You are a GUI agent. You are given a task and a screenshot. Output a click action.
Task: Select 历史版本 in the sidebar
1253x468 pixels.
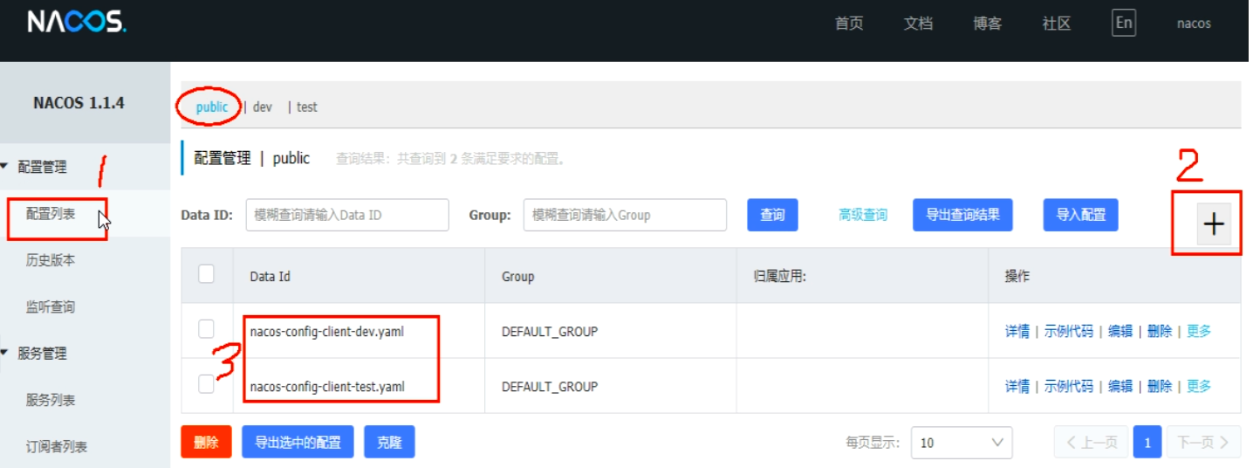(x=51, y=259)
